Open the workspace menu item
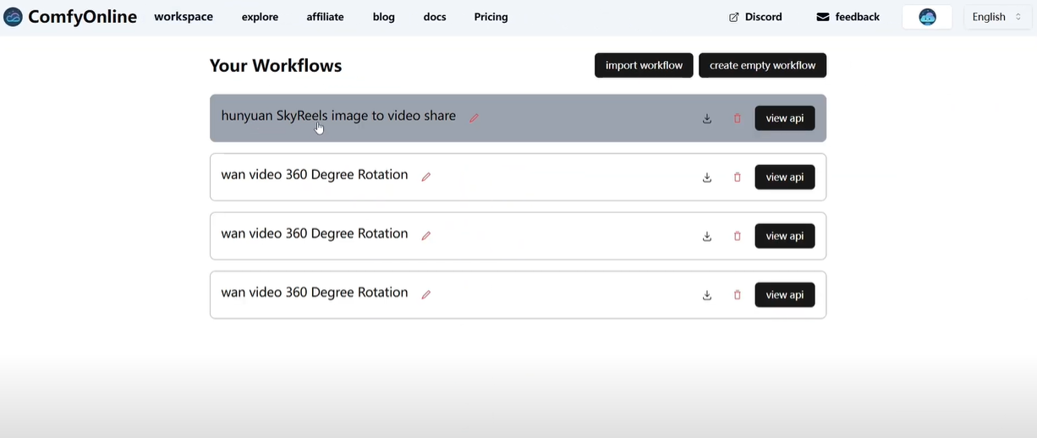 184,17
